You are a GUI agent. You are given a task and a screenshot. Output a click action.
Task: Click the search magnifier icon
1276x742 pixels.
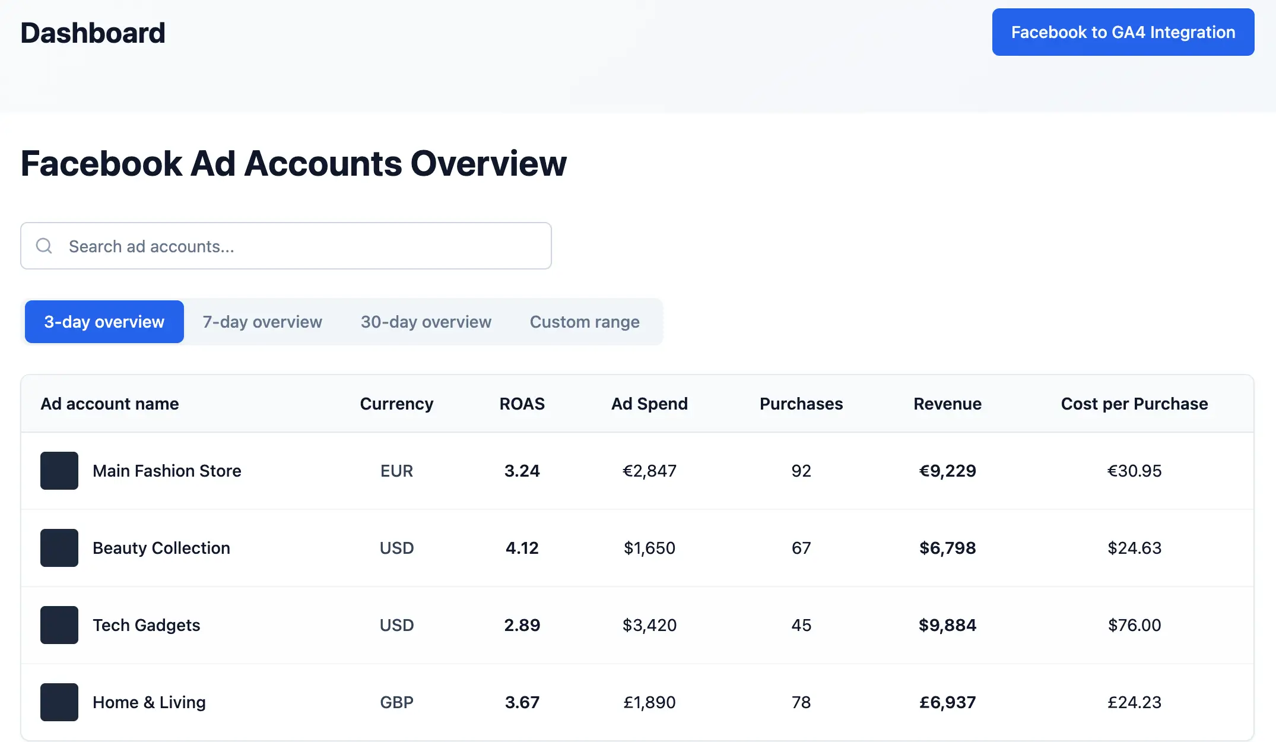(x=44, y=246)
